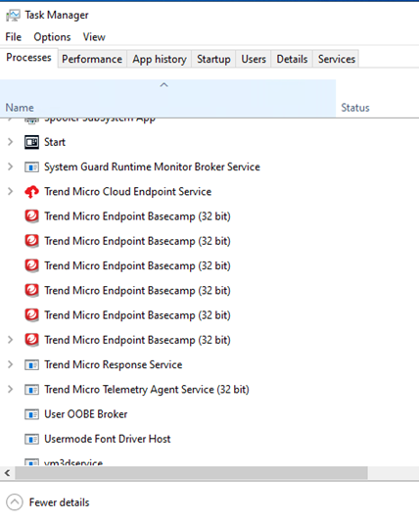The height and width of the screenshot is (522, 419).
Task: Open the Details tab
Action: point(292,60)
